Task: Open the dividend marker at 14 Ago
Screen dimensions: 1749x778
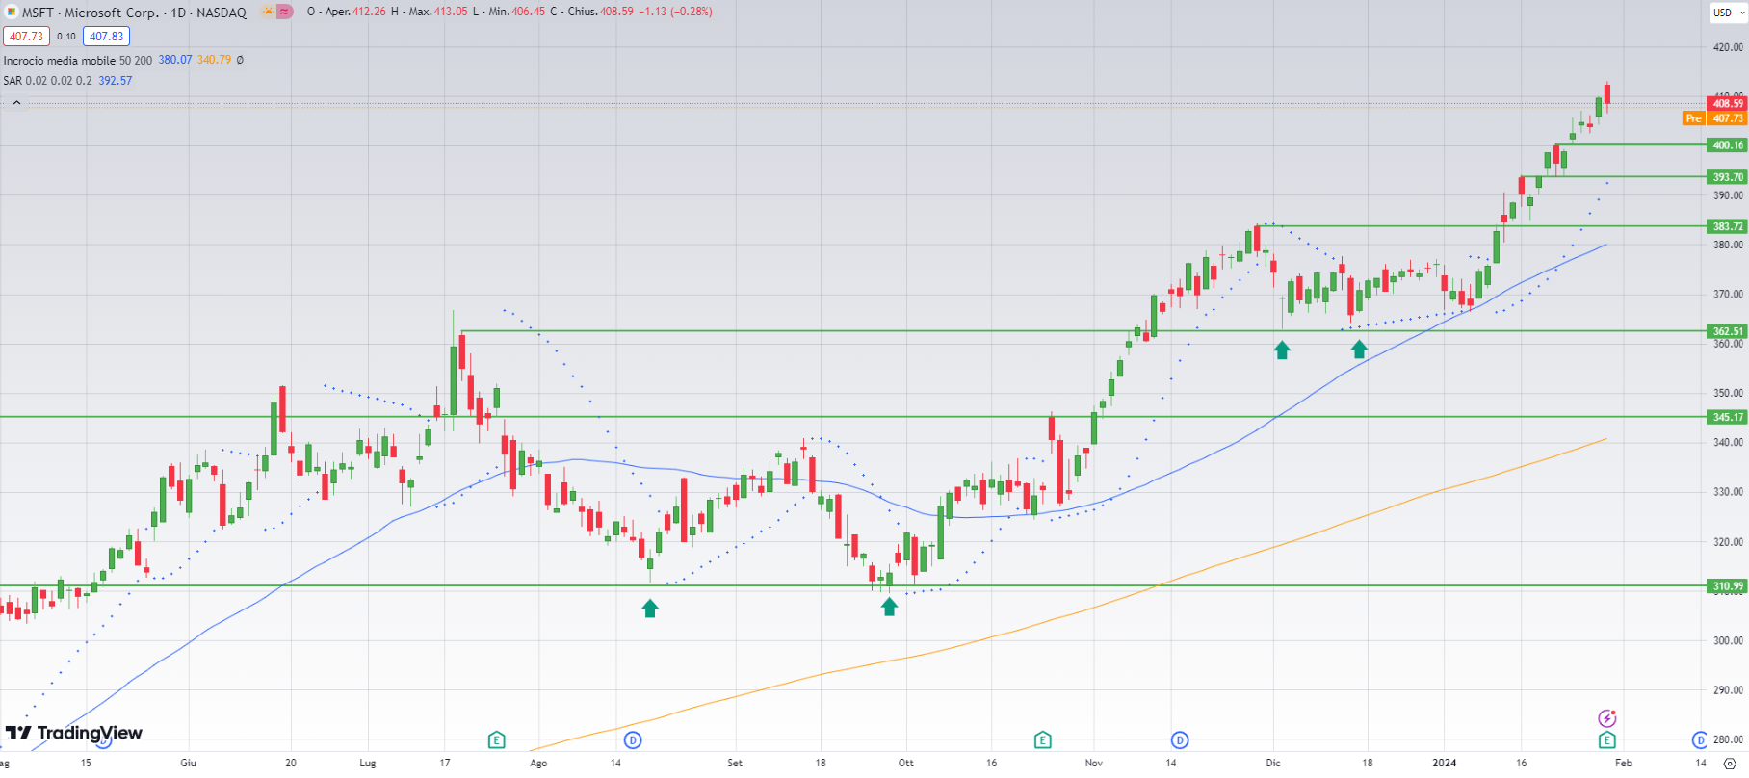Action: coord(633,739)
